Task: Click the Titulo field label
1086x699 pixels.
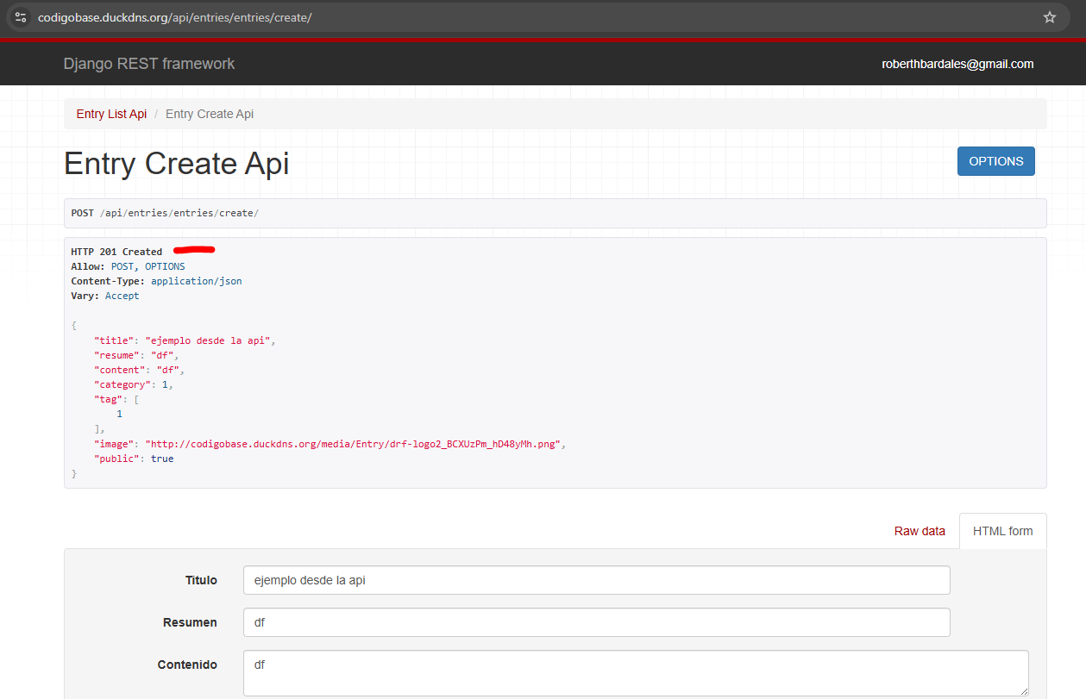Action: [201, 580]
